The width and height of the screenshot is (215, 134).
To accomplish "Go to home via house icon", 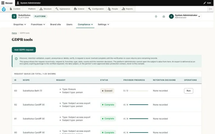I will [164, 17].
